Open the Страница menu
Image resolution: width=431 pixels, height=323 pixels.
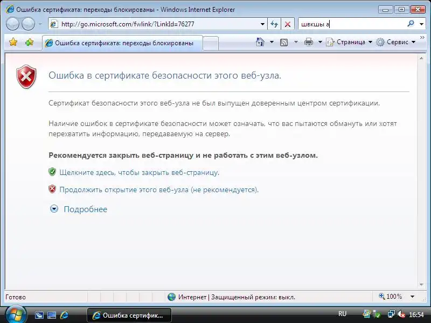click(349, 42)
